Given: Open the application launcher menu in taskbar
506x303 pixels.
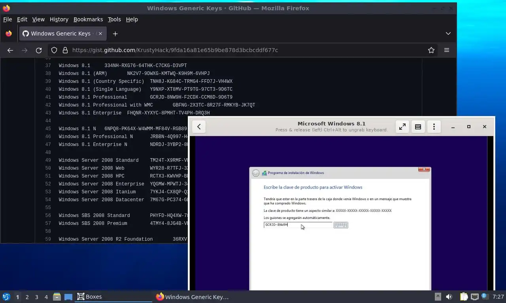Looking at the screenshot, I should pyautogui.click(x=6, y=297).
